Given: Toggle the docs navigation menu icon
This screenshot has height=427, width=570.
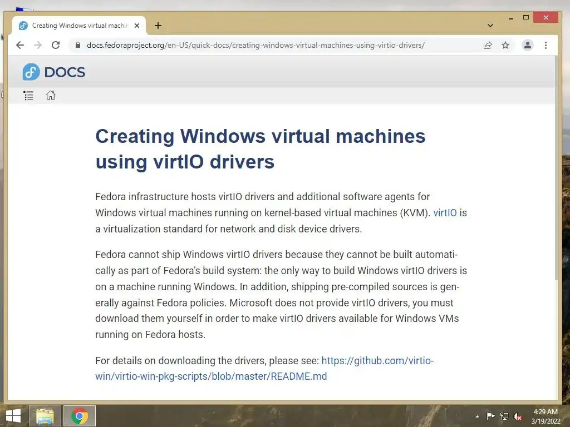Looking at the screenshot, I should coord(28,96).
